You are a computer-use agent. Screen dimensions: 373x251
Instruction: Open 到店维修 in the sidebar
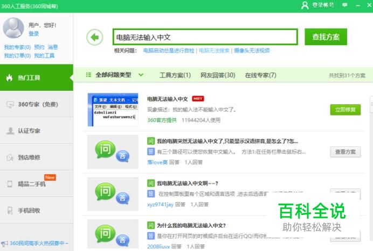pyautogui.click(x=37, y=157)
